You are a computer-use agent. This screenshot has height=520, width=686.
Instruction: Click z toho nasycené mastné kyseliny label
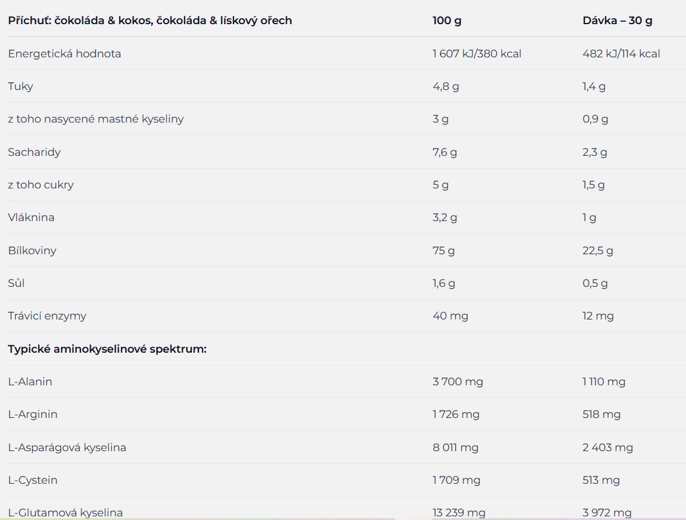[96, 119]
